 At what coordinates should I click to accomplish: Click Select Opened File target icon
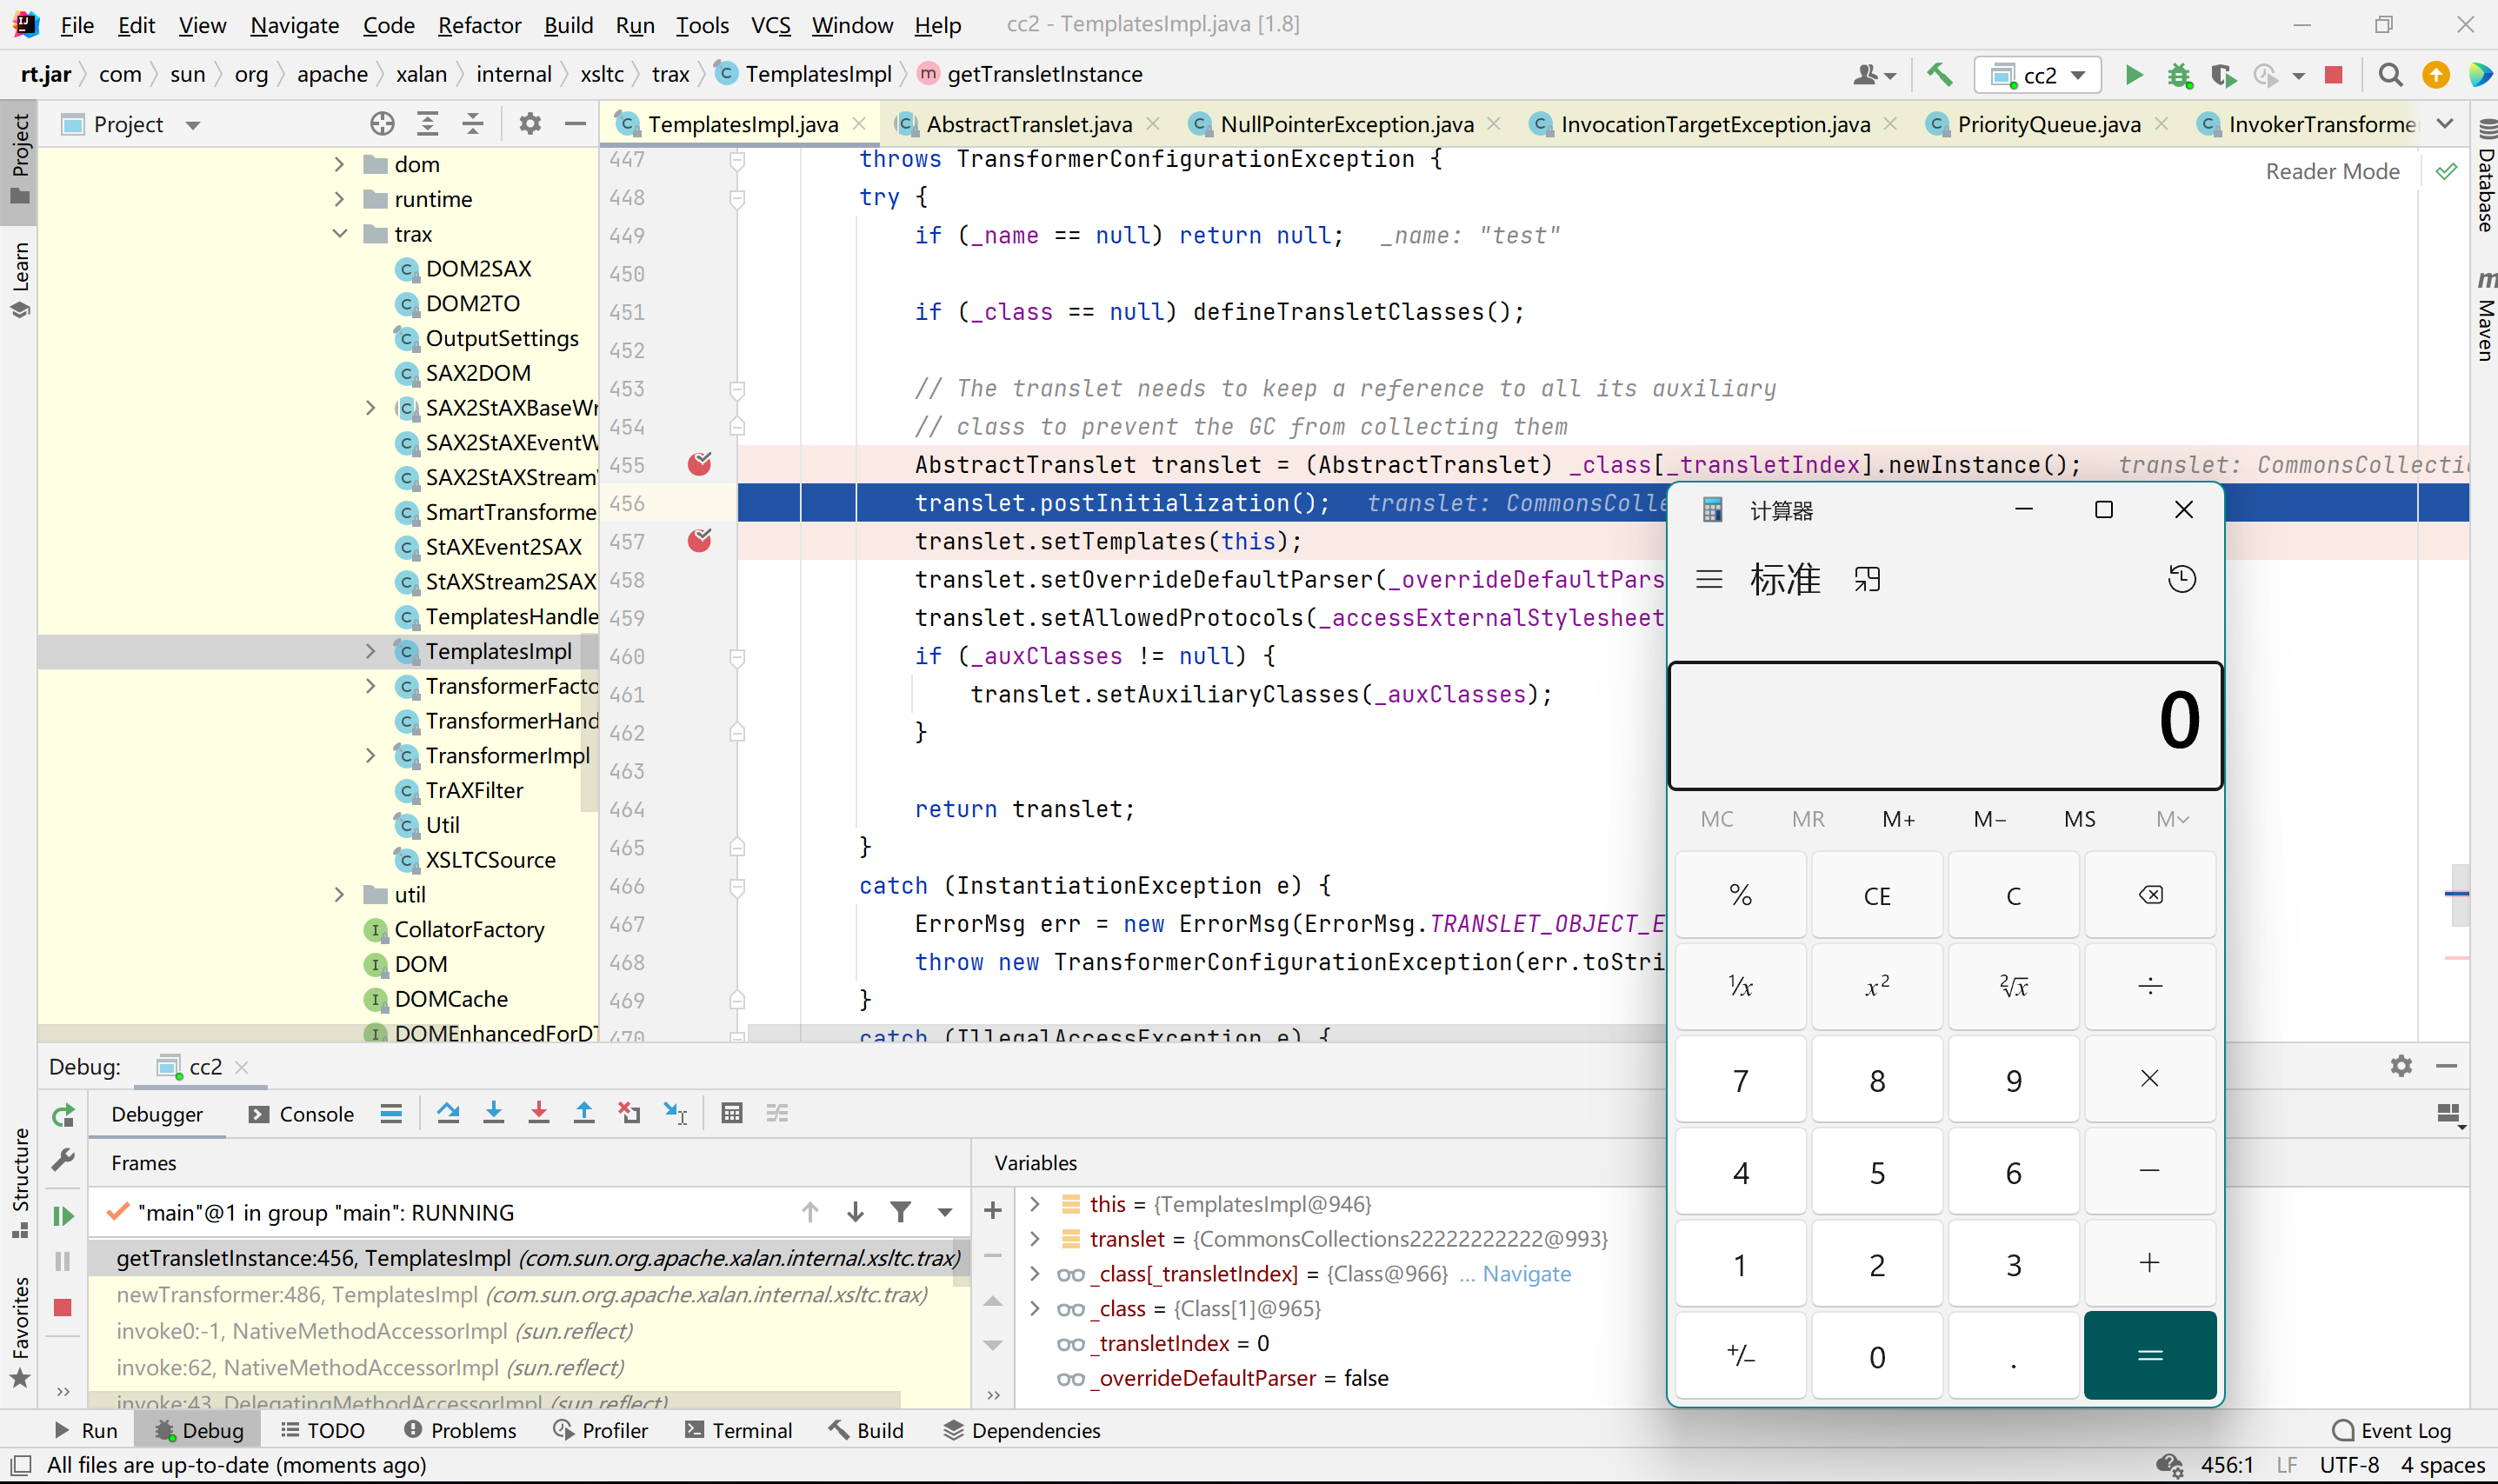[382, 124]
